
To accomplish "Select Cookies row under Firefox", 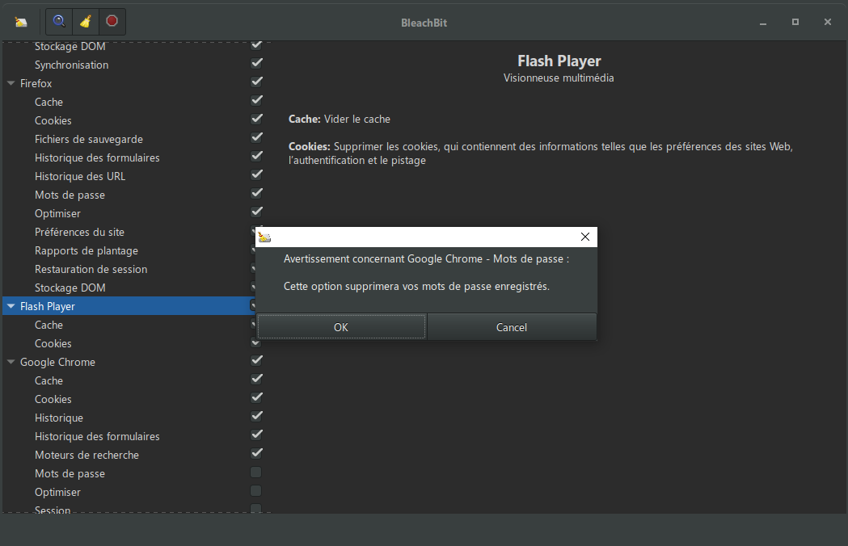I will point(53,120).
